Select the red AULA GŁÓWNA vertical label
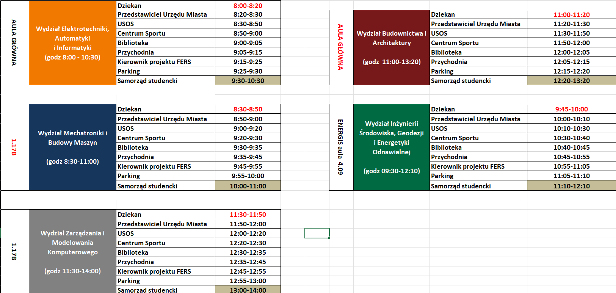Image resolution: width=616 pixels, height=293 pixels. (x=340, y=47)
